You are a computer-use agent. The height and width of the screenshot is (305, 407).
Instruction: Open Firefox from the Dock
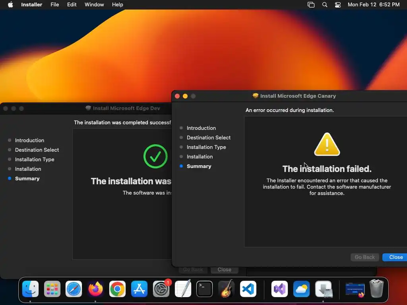[95, 289]
